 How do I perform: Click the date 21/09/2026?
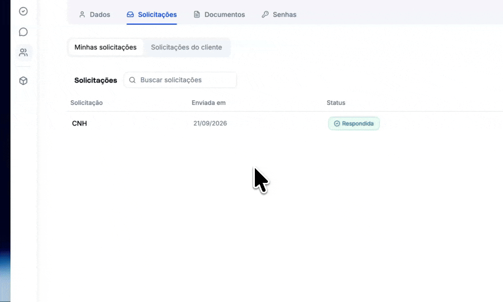[210, 124]
